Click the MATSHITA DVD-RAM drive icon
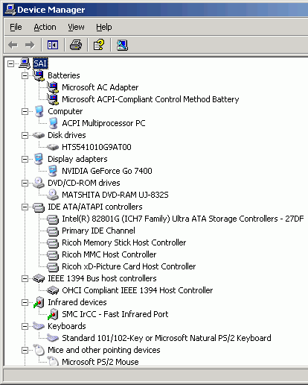 tap(53, 195)
